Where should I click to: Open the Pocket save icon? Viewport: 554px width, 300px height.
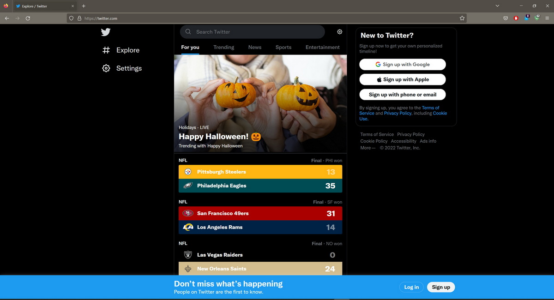[506, 18]
